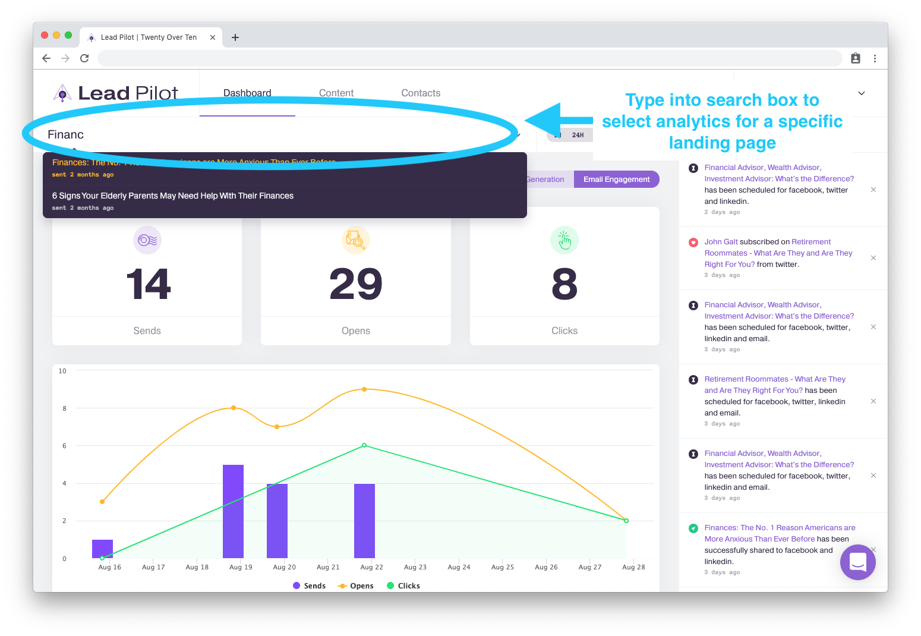Click the Aug 22 Opens peak data point
This screenshot has height=636, width=921.
pos(364,389)
